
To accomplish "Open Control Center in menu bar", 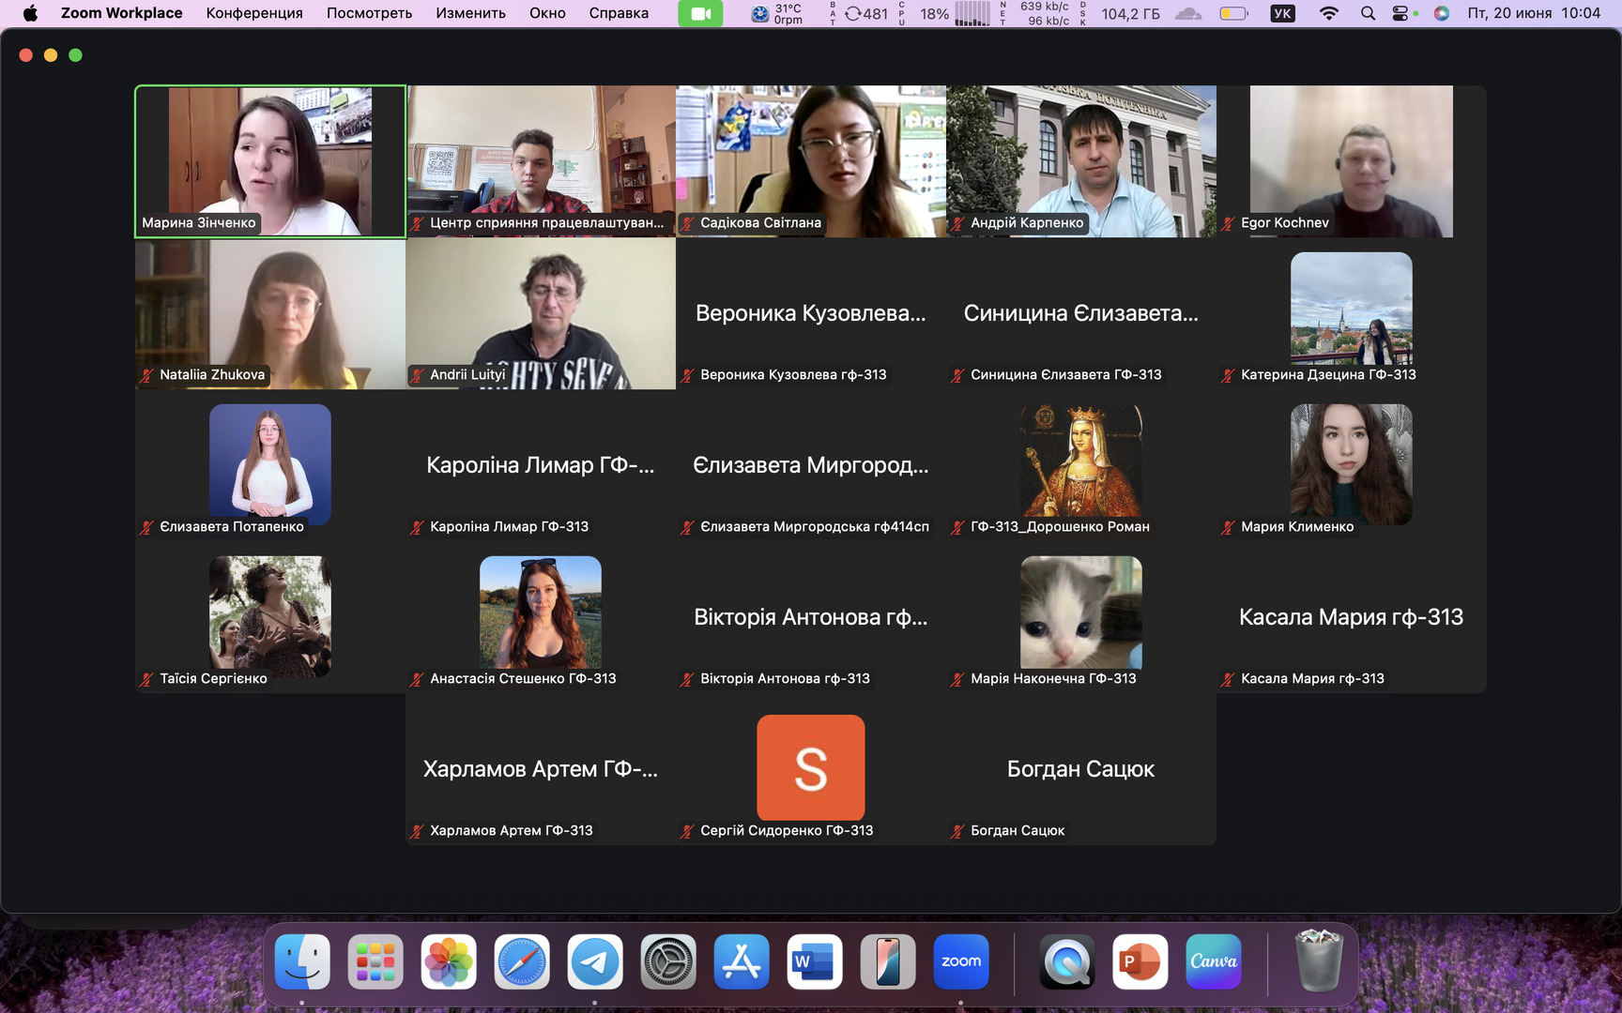I will 1400,13.
